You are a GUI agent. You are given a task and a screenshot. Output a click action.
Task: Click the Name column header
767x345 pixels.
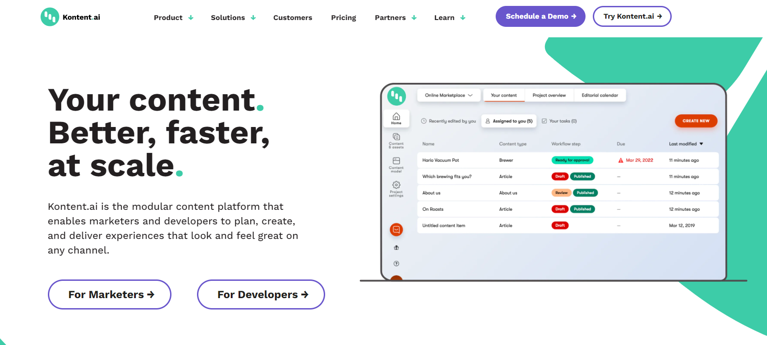[x=428, y=144]
